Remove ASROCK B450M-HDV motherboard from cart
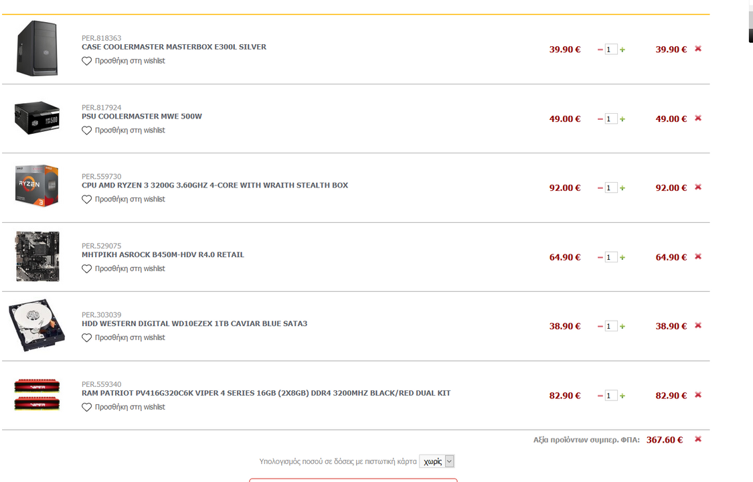753x482 pixels. click(698, 256)
